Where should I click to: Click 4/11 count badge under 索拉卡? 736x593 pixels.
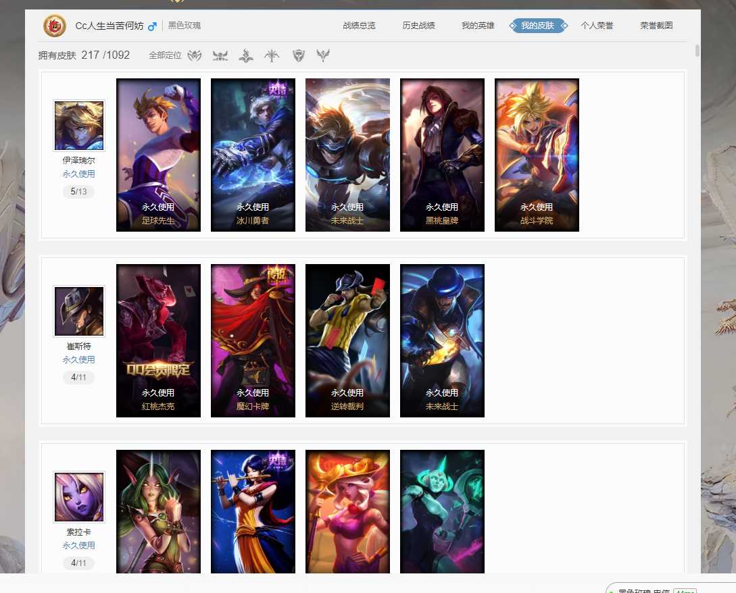[x=79, y=563]
